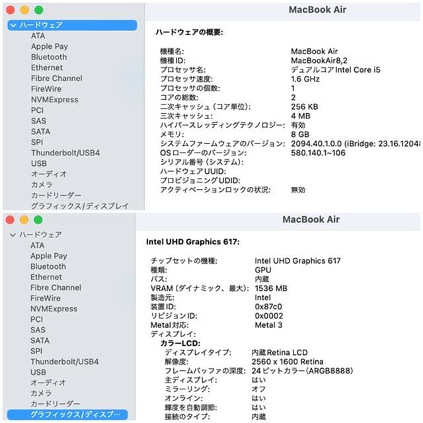Click the 0x0002 revision ID value
The width and height of the screenshot is (423, 423).
pyautogui.click(x=269, y=316)
